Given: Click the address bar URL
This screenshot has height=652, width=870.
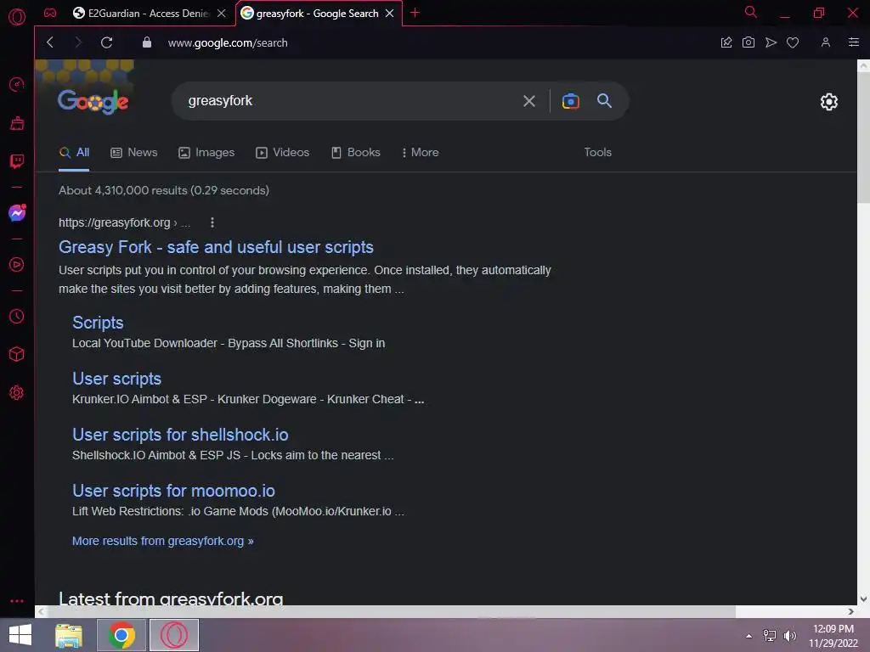Looking at the screenshot, I should pos(228,42).
